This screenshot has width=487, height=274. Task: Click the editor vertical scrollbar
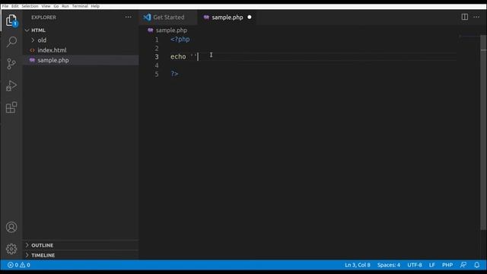click(483, 132)
